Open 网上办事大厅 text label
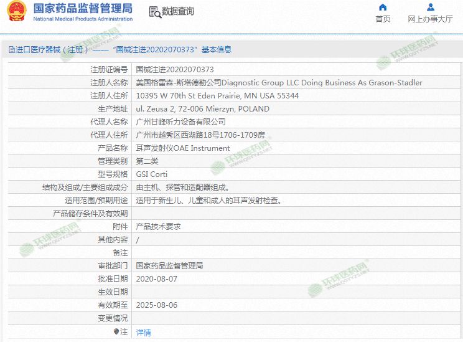This screenshot has width=463, height=342. click(x=430, y=19)
